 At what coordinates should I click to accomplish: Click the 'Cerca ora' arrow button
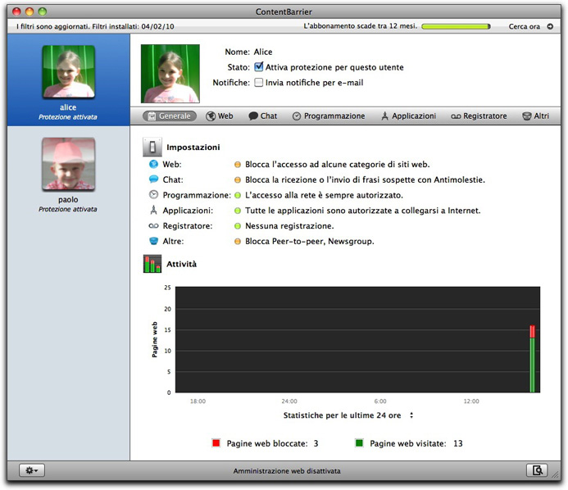[x=550, y=26]
